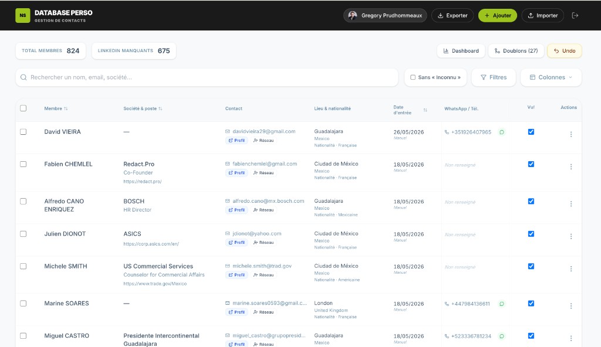This screenshot has height=347, width=601.
Task: Open https://www.trade.gov/Mexico link
Action: [x=155, y=284]
